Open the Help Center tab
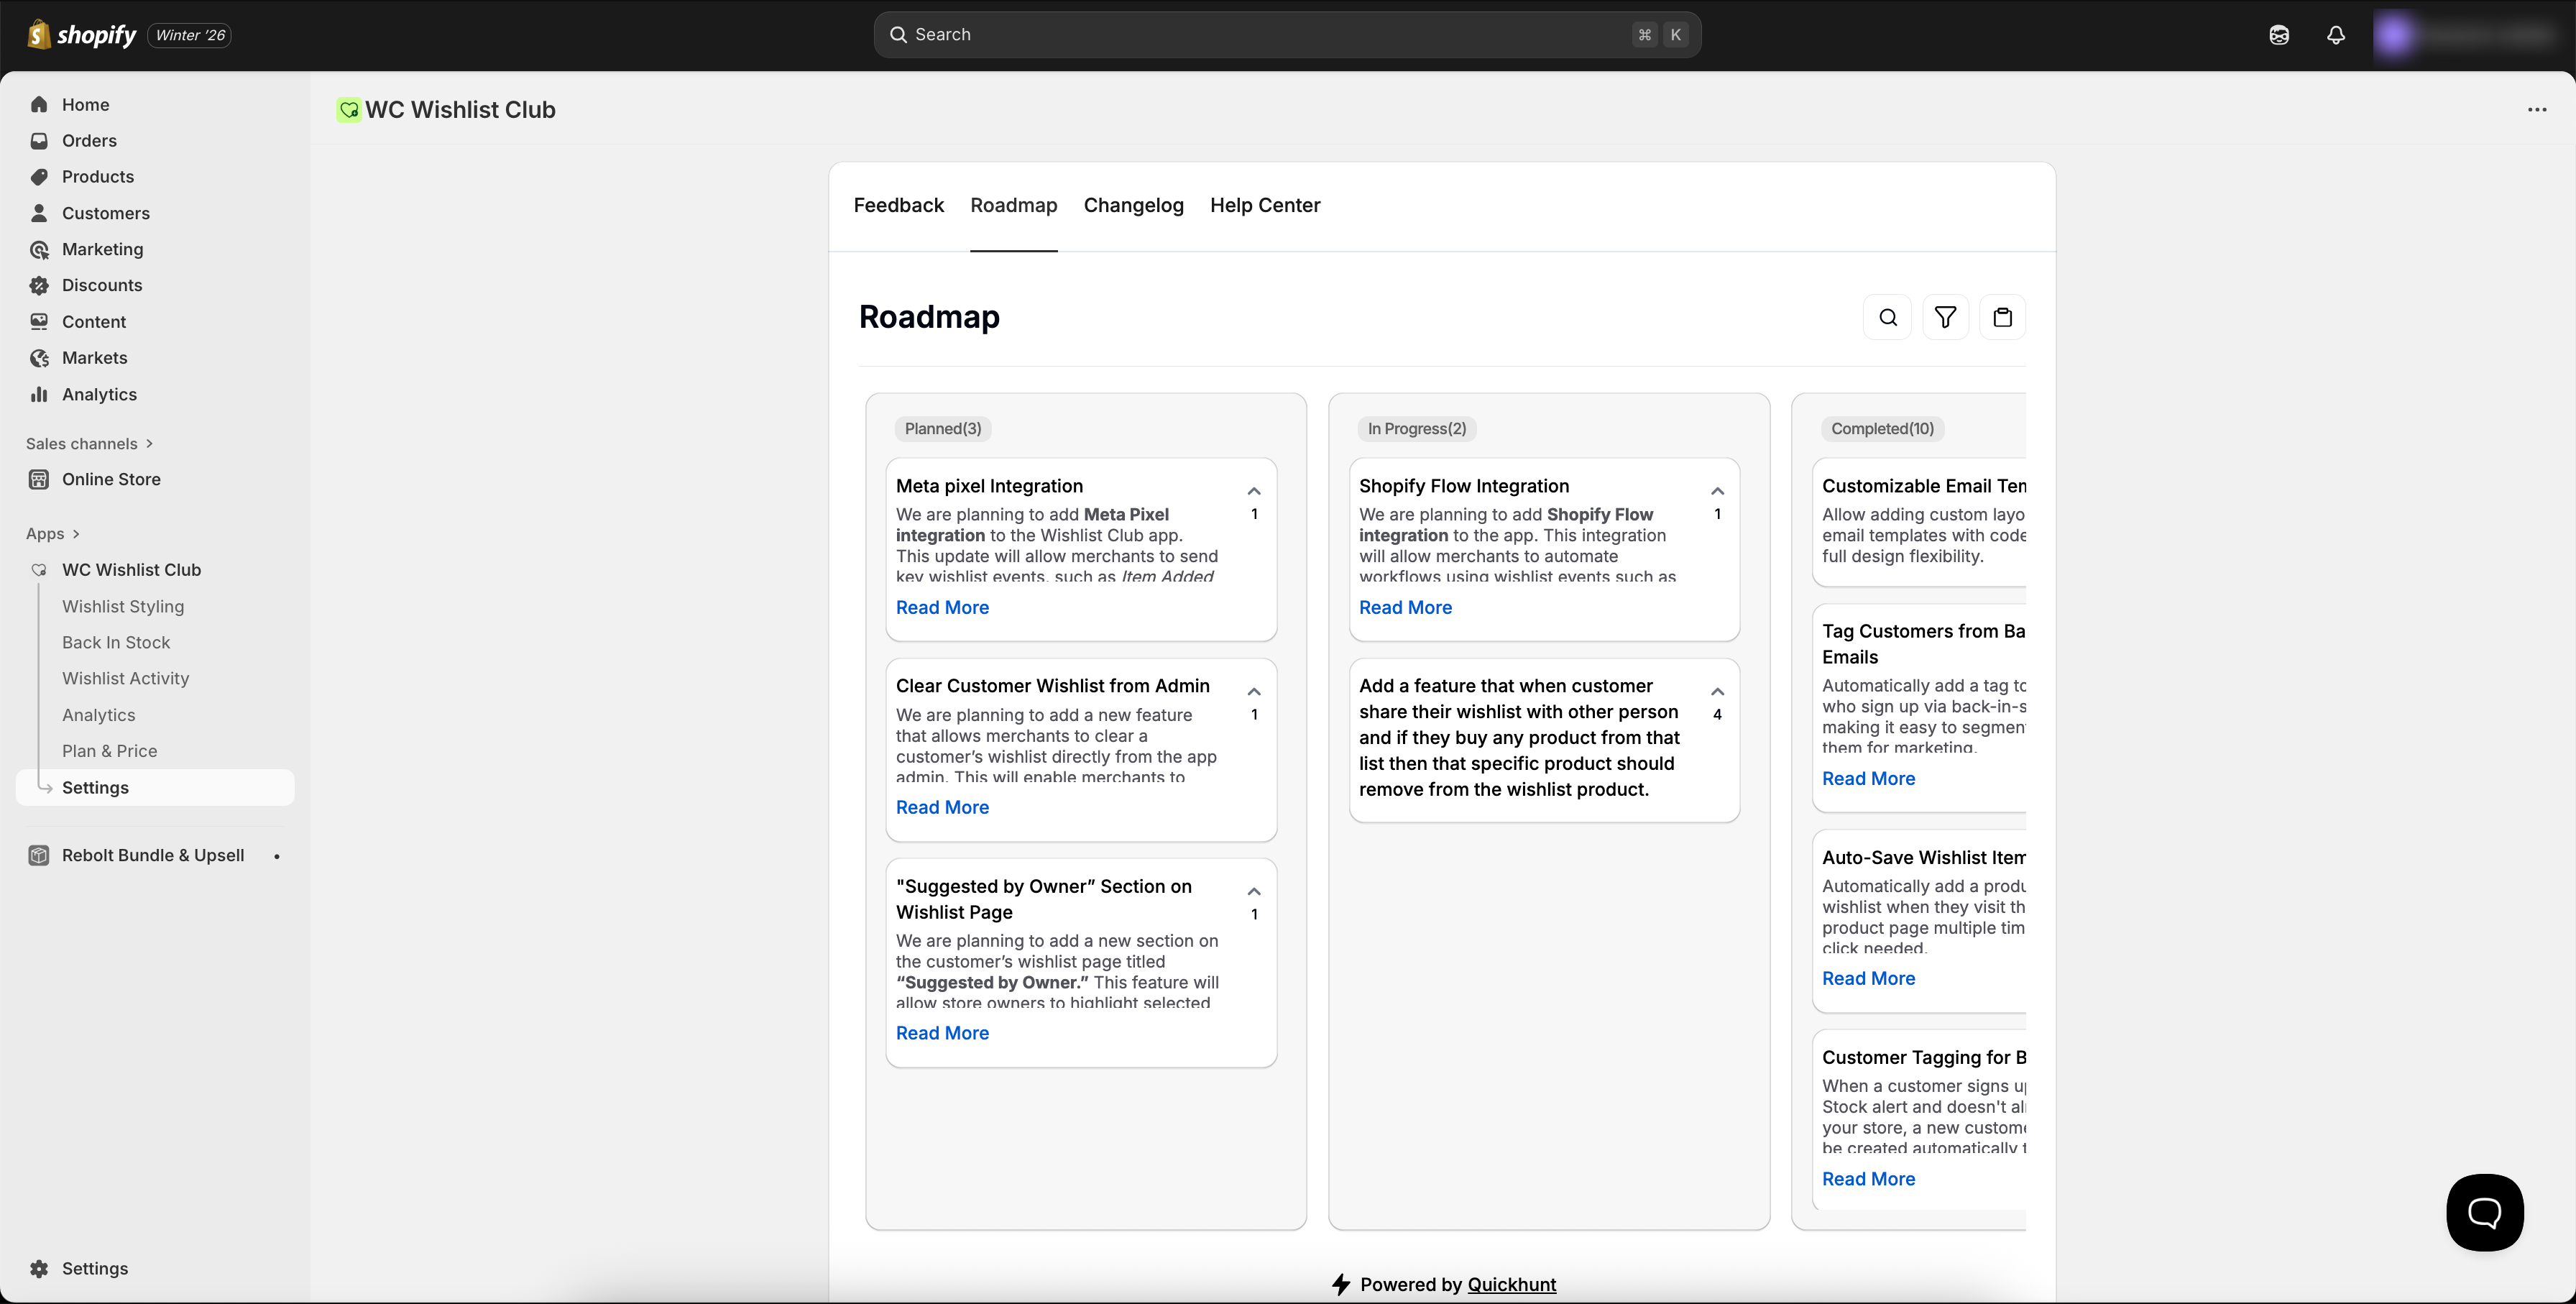The image size is (2576, 1304). [x=1265, y=205]
